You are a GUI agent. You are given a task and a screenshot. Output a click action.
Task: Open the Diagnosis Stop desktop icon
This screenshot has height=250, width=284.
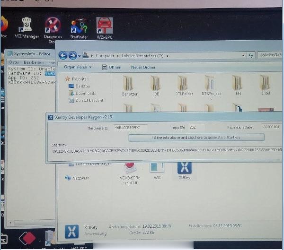pyautogui.click(x=53, y=30)
